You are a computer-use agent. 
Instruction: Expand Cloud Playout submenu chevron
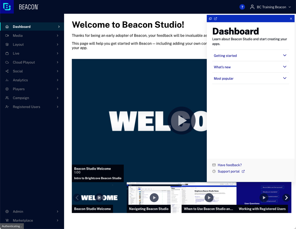pyautogui.click(x=58, y=62)
